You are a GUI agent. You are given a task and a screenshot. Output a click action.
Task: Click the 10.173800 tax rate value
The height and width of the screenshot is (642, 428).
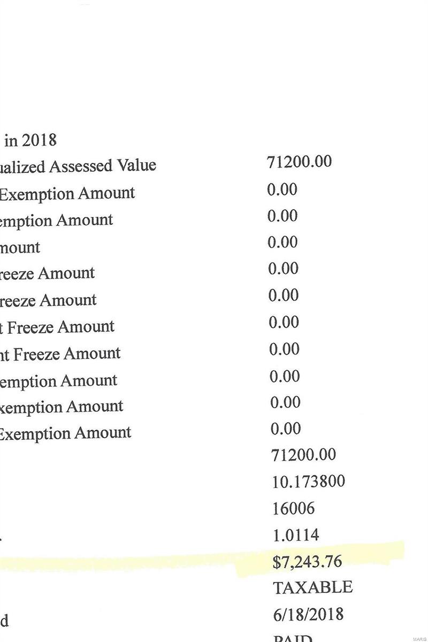pos(308,481)
